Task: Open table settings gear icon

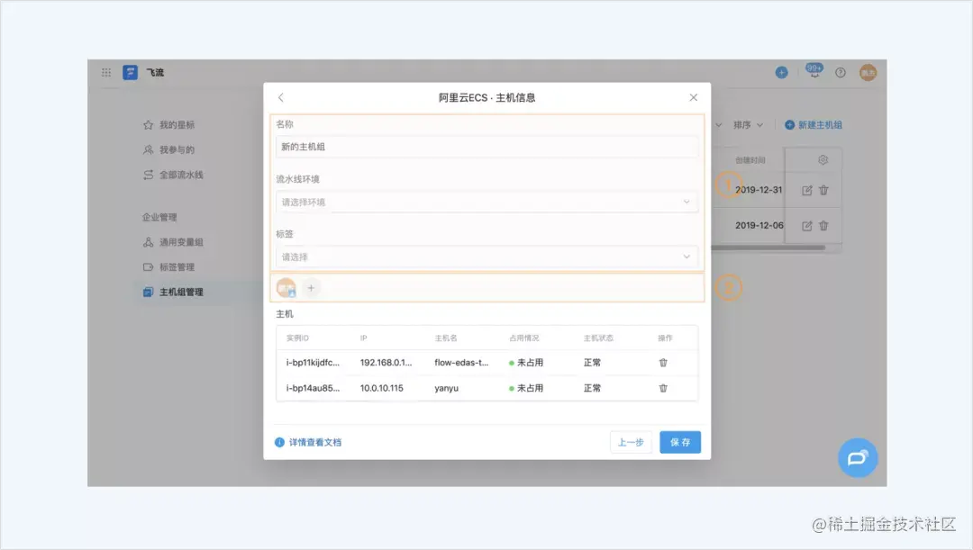Action: 823,160
